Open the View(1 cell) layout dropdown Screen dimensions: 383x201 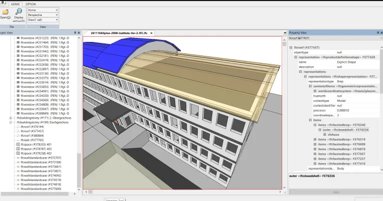(x=56, y=20)
